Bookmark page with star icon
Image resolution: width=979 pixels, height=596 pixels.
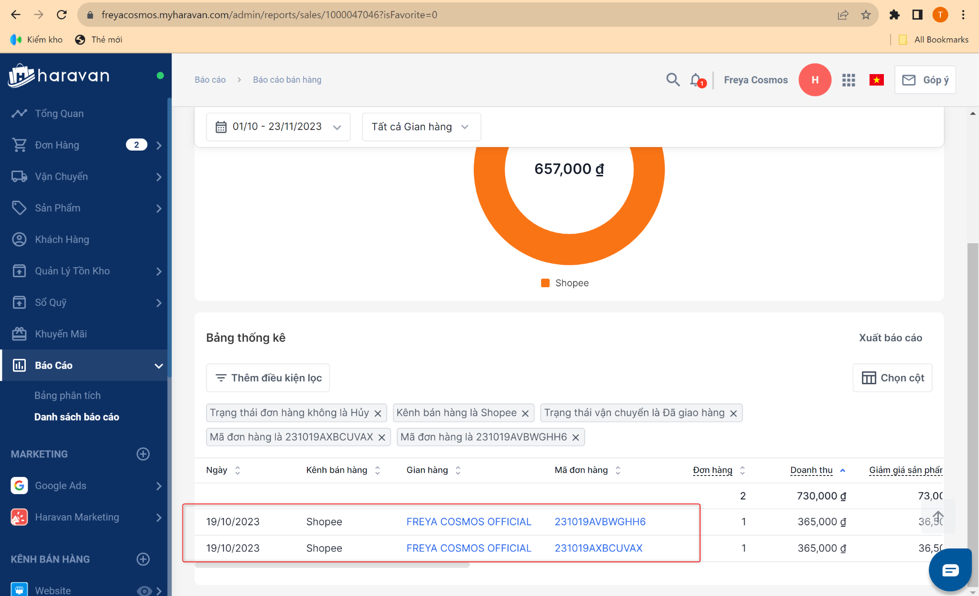(x=866, y=15)
